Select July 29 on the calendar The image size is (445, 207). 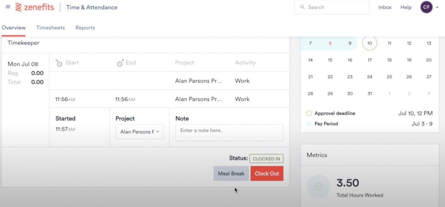coord(330,94)
